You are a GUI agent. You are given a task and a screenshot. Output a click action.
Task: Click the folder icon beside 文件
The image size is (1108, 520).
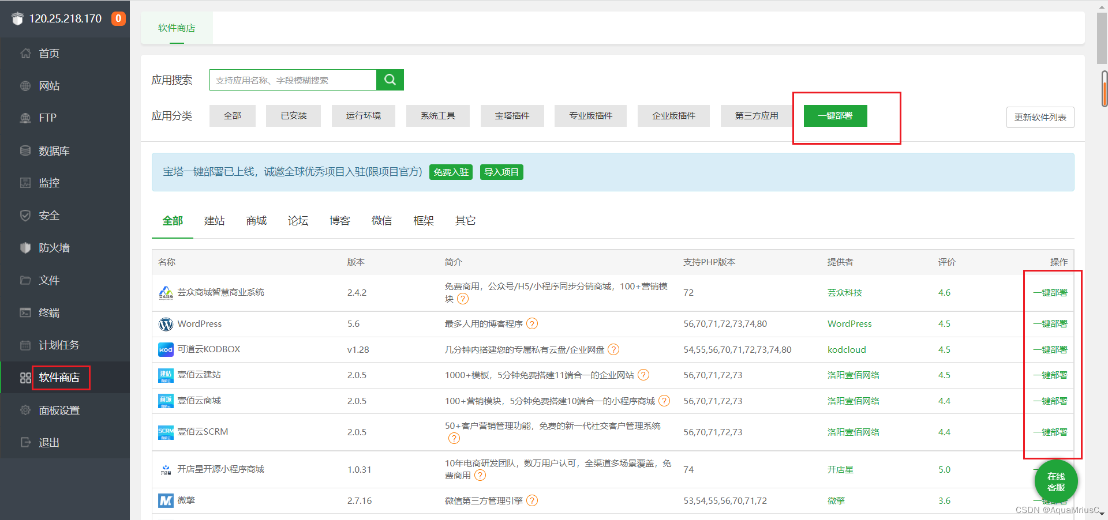(x=25, y=280)
